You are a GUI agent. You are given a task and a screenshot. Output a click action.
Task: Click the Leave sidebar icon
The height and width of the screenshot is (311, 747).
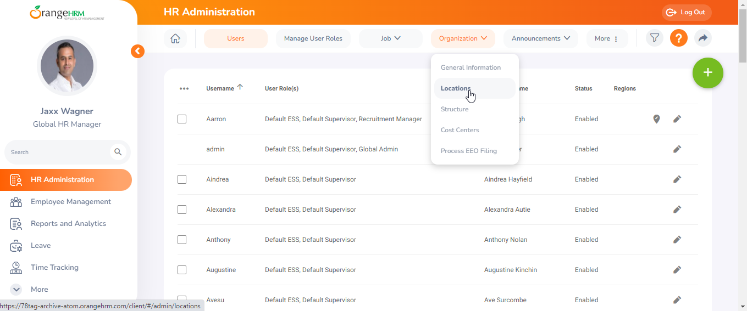tap(16, 246)
